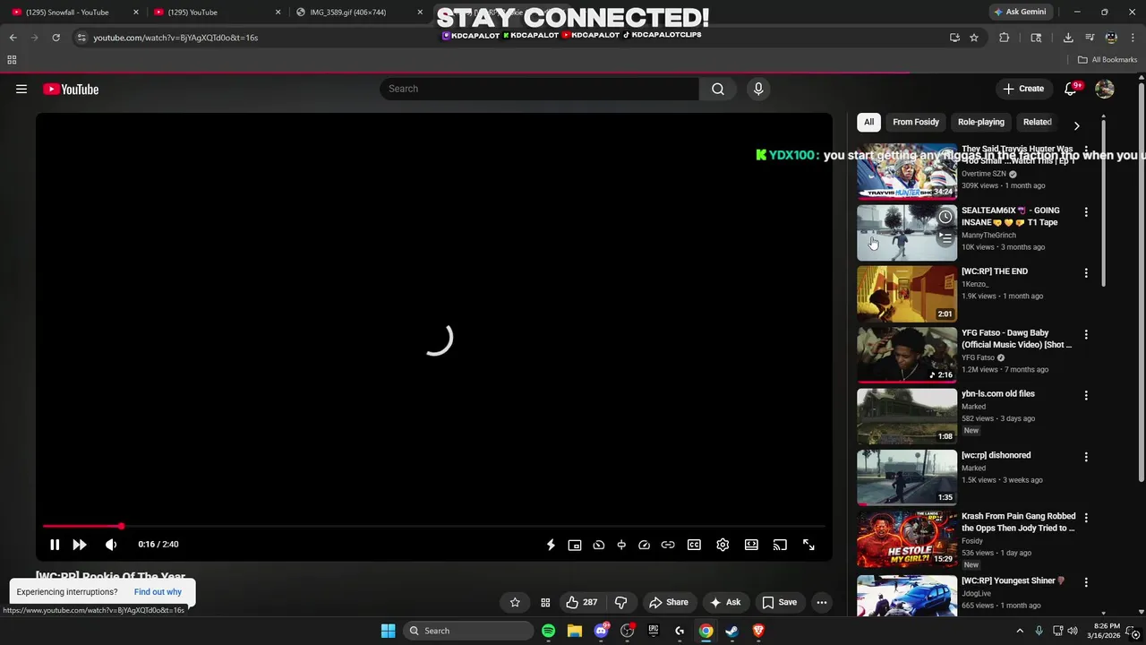Image resolution: width=1146 pixels, height=645 pixels.
Task: Open Steam from the taskbar
Action: point(731,631)
